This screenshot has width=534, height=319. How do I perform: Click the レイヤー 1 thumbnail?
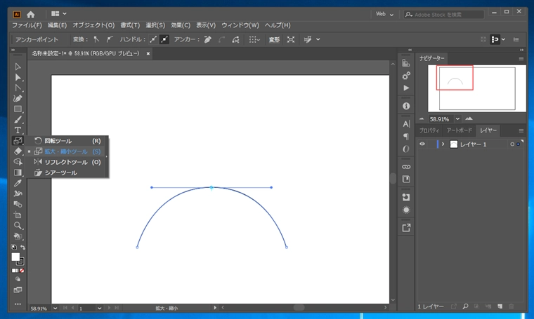[454, 144]
